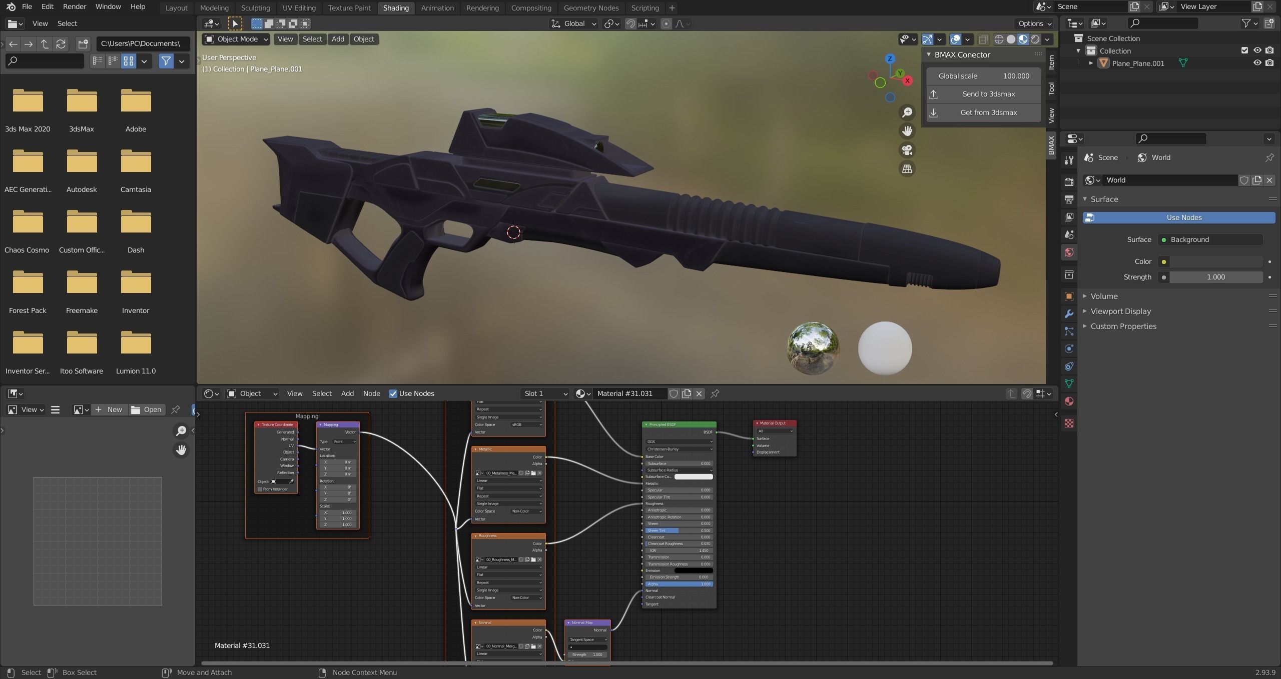Open the Material properties tab icon
Viewport: 1281px width, 679px height.
point(1069,401)
